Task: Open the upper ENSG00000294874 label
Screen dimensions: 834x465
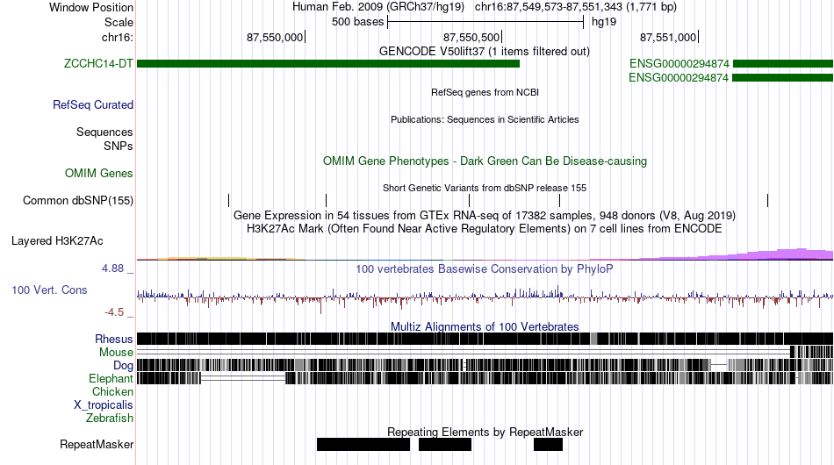Action: [679, 64]
